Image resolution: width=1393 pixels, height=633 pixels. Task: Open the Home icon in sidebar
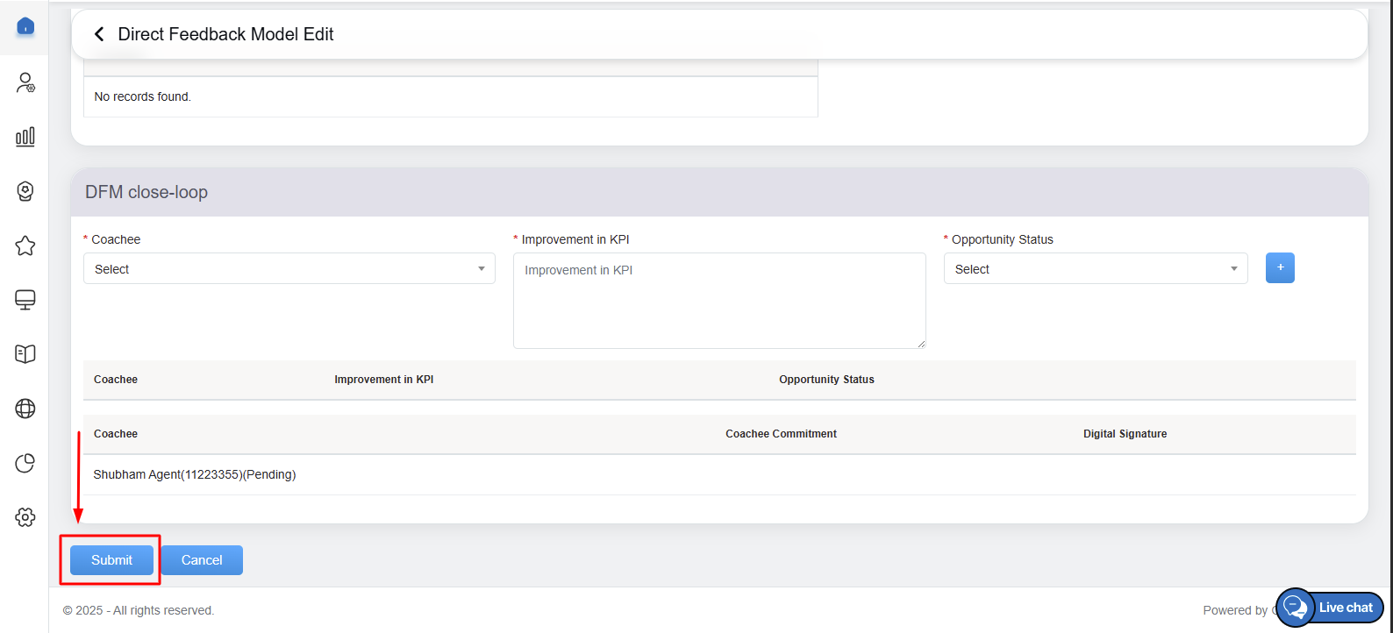coord(25,27)
